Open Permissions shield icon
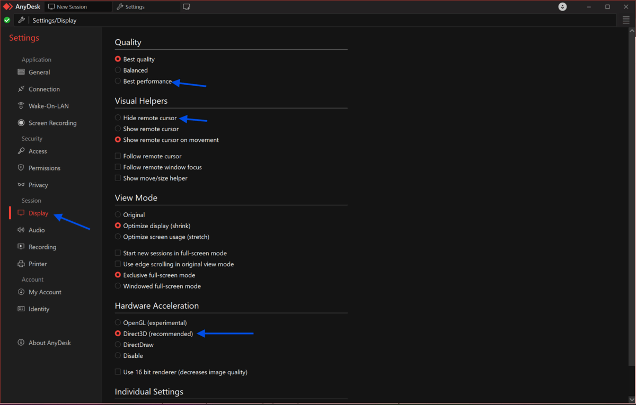The height and width of the screenshot is (405, 636). 21,168
